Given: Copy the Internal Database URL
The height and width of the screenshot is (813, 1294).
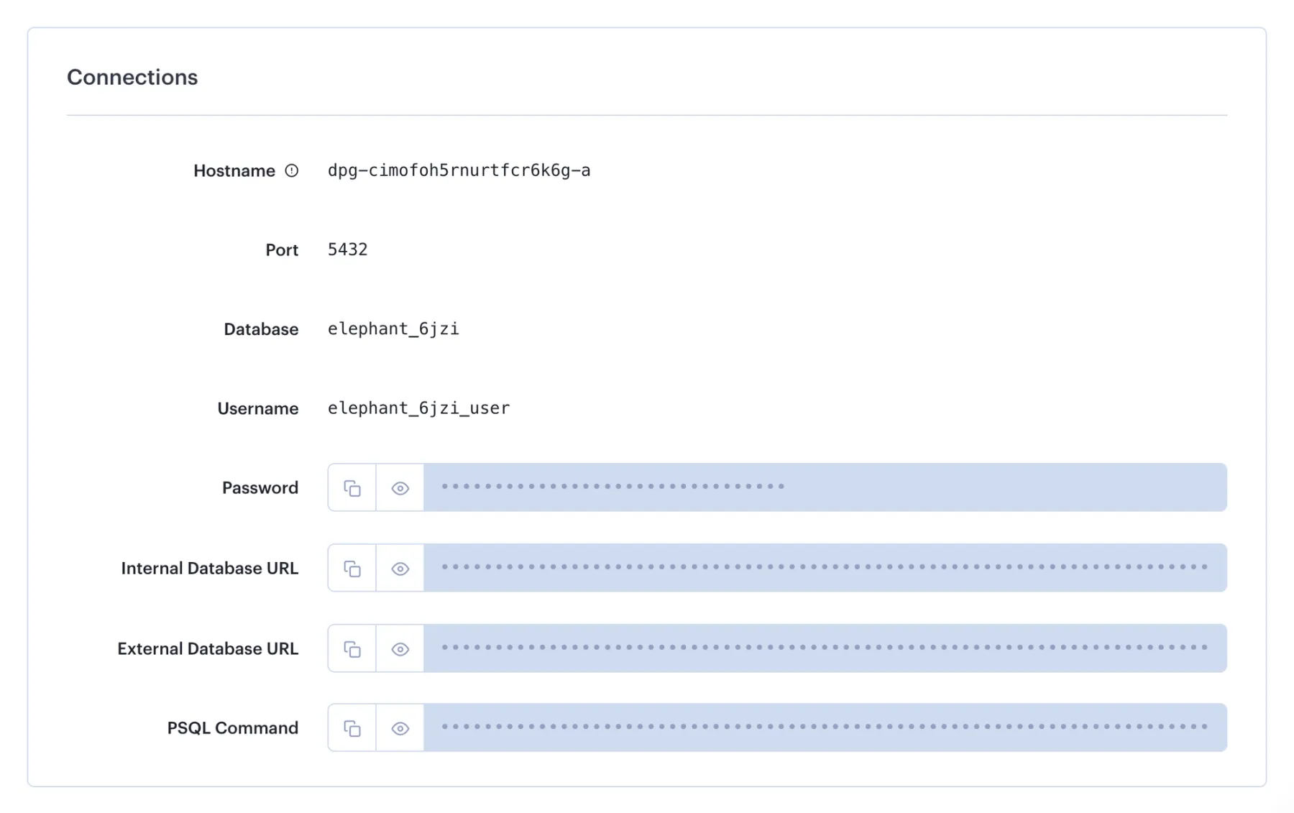Looking at the screenshot, I should (352, 568).
